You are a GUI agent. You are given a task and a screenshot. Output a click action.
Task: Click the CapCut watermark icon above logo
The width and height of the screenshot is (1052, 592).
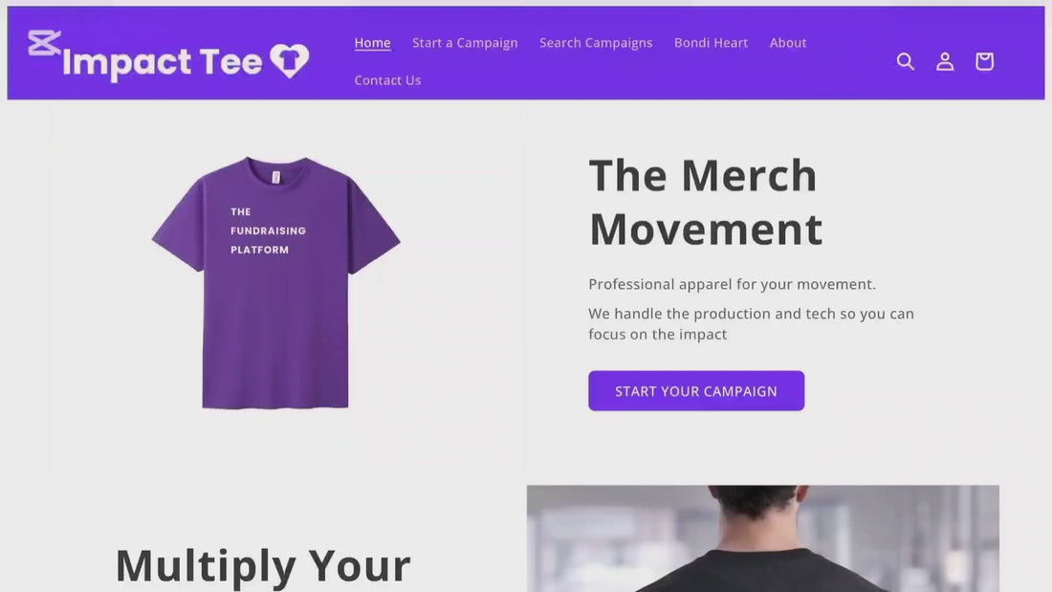[x=44, y=44]
